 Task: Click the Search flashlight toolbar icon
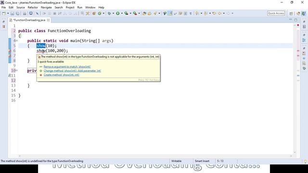point(155,13)
